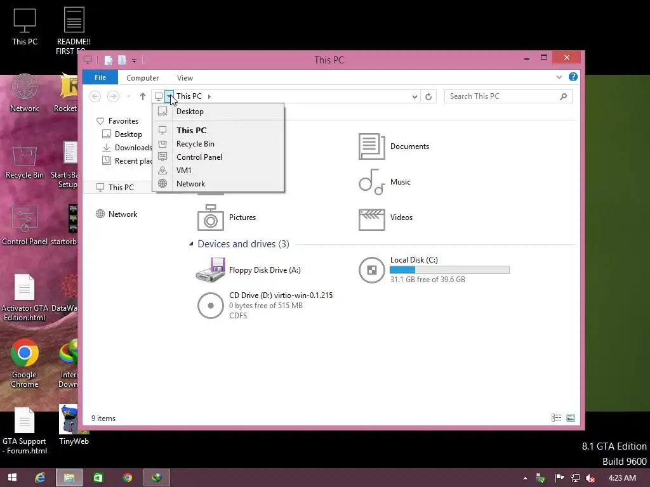Viewport: 650px width, 487px height.
Task: Open the Computer ribbon tab
Action: [x=143, y=78]
